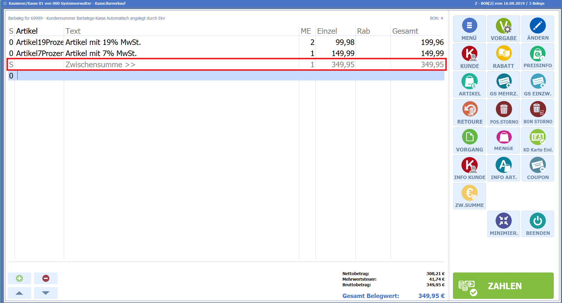Start a RETOURE return
The height and width of the screenshot is (303, 562).
pyautogui.click(x=469, y=112)
